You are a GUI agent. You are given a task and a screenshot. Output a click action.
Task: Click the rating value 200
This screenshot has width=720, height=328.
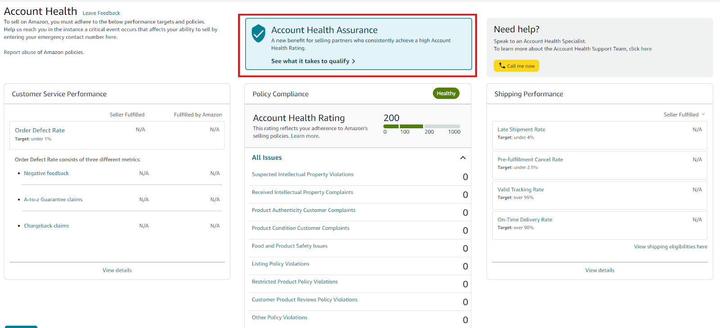(391, 118)
